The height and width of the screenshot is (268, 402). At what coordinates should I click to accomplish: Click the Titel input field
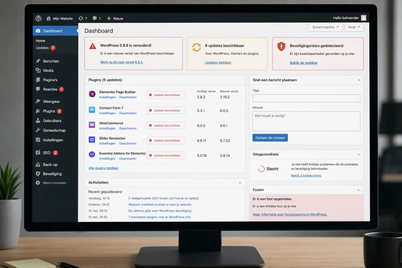tap(306, 98)
